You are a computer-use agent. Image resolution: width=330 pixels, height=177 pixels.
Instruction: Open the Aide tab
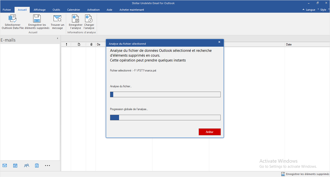pos(109,10)
